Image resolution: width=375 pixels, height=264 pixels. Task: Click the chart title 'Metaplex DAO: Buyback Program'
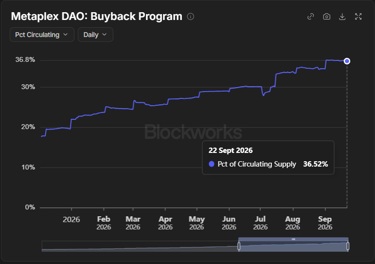click(97, 16)
